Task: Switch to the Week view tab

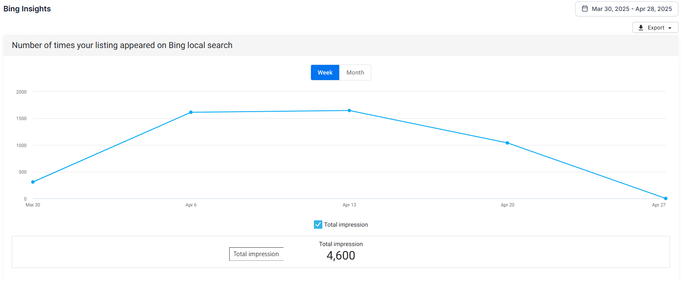Action: [325, 72]
